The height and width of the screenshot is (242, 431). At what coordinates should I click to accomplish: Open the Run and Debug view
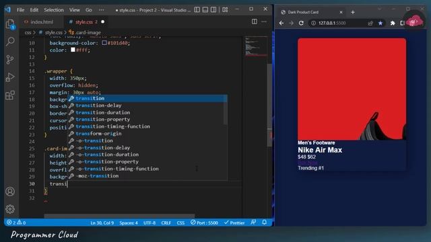(x=10, y=77)
